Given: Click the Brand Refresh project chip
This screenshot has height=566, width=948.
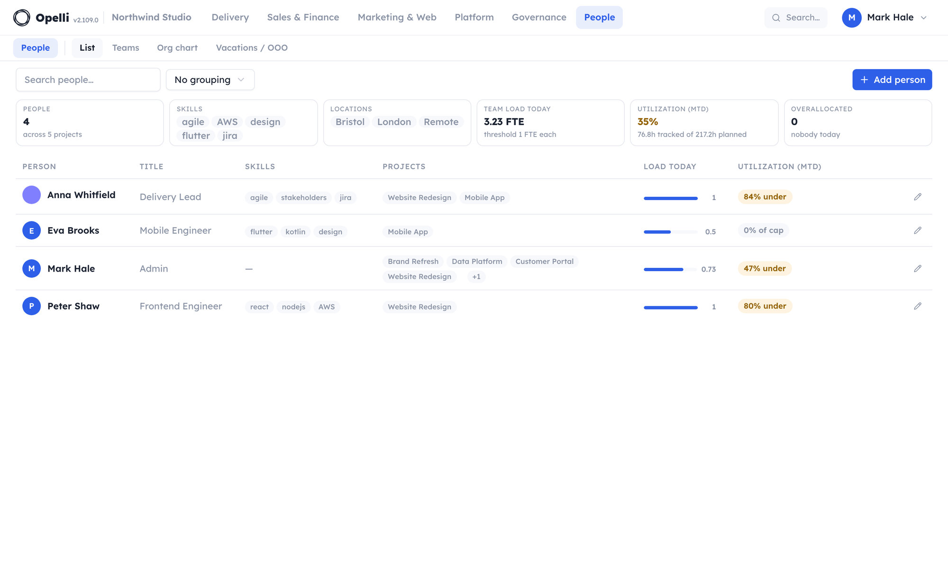Looking at the screenshot, I should pyautogui.click(x=413, y=262).
